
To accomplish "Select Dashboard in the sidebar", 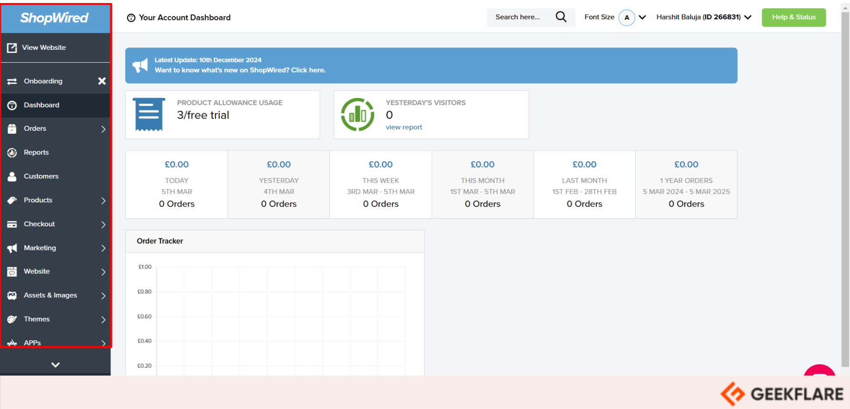I will point(55,105).
